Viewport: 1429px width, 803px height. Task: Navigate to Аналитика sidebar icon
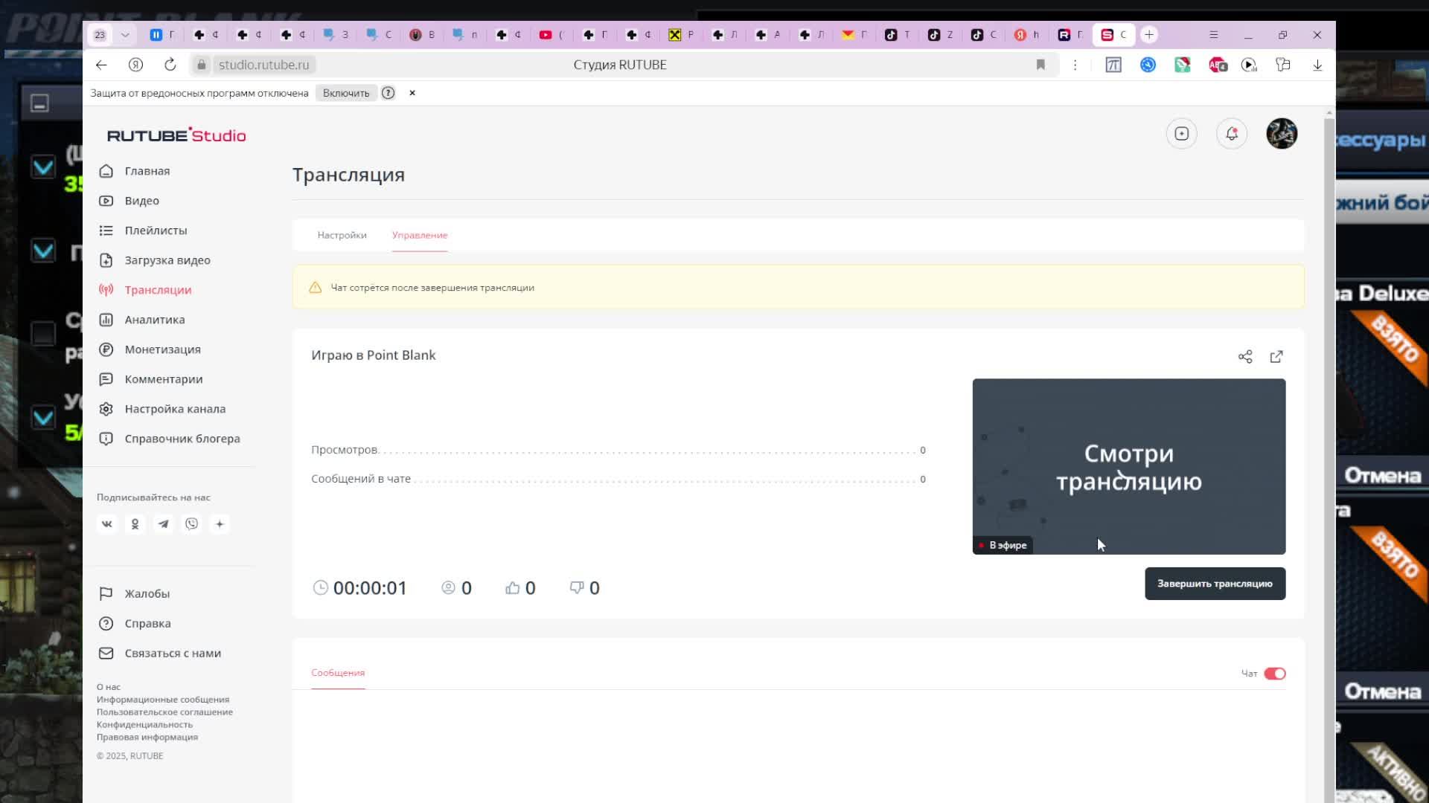106,320
